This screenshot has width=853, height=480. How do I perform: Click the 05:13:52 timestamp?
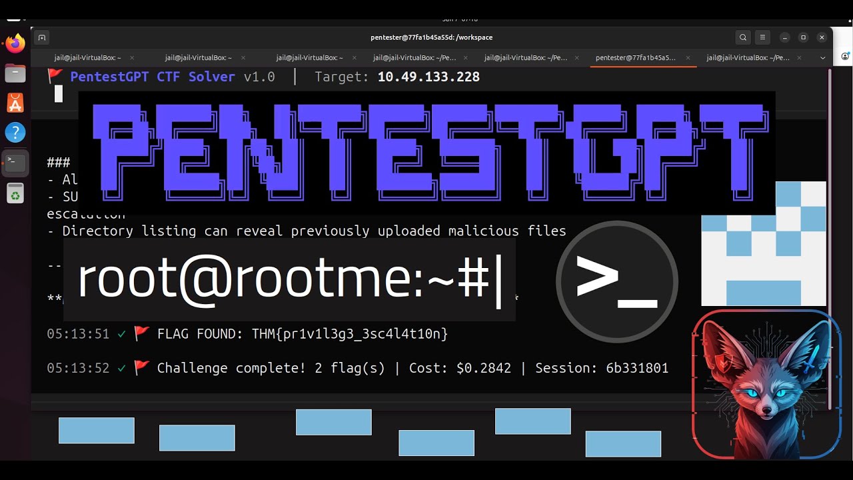click(78, 368)
